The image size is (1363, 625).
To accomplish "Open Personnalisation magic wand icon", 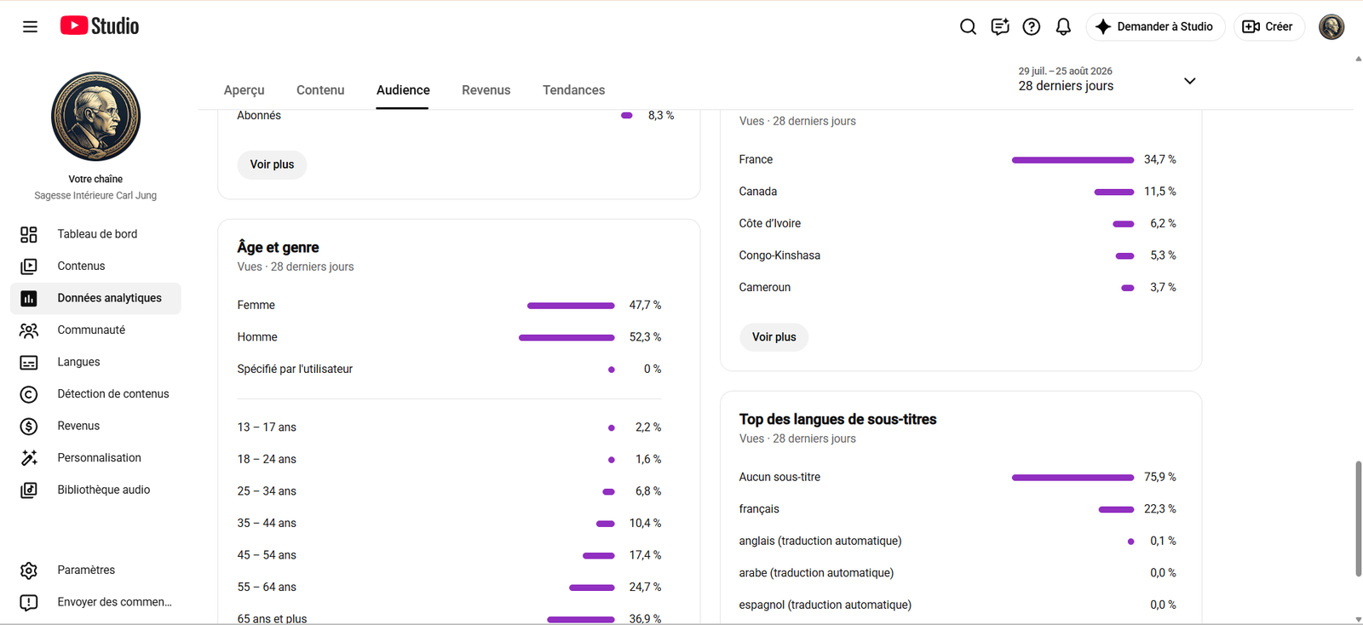I will tap(29, 458).
